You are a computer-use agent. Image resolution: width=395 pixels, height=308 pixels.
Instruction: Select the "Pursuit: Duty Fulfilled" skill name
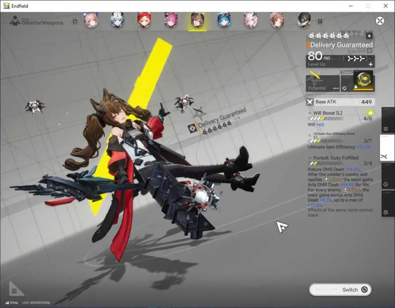tap(336, 158)
